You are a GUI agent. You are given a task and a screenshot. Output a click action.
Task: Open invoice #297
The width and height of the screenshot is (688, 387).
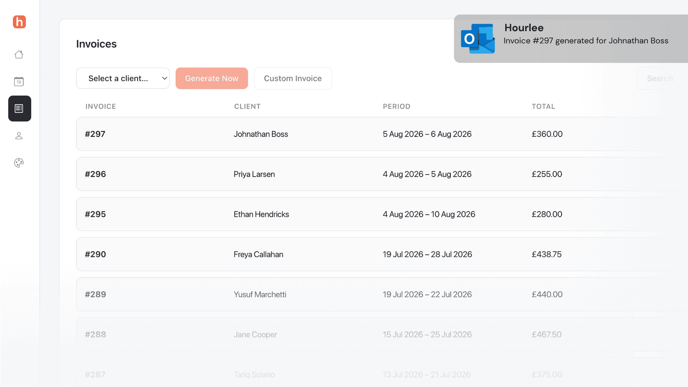[x=95, y=134]
